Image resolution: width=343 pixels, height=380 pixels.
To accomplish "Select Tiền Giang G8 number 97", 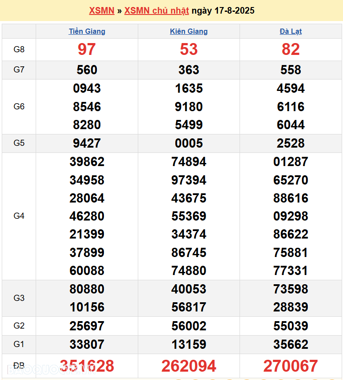I will coord(87,49).
